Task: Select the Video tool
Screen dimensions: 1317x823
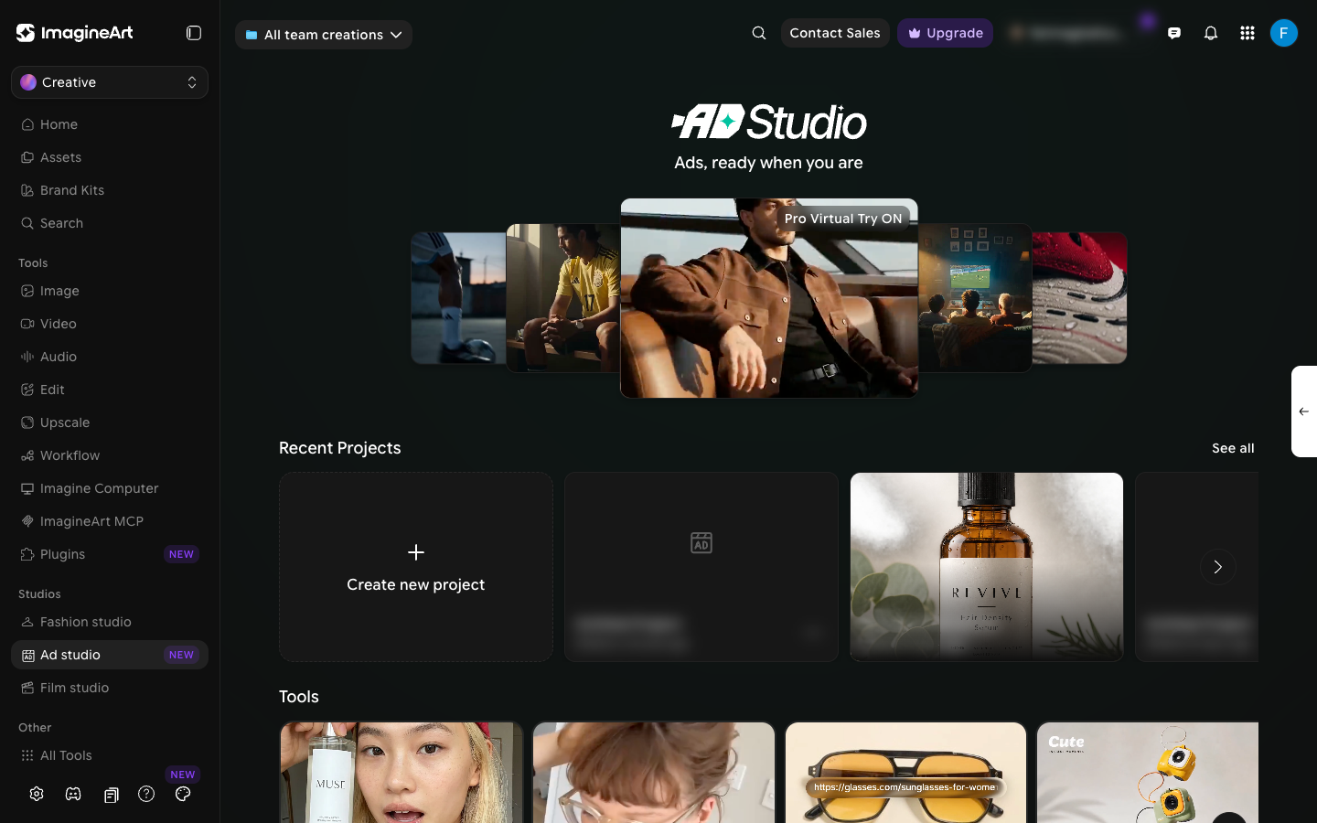Action: tap(110, 324)
